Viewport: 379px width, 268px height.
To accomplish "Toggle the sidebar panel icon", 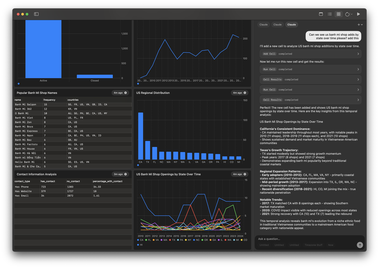I will click(36, 14).
